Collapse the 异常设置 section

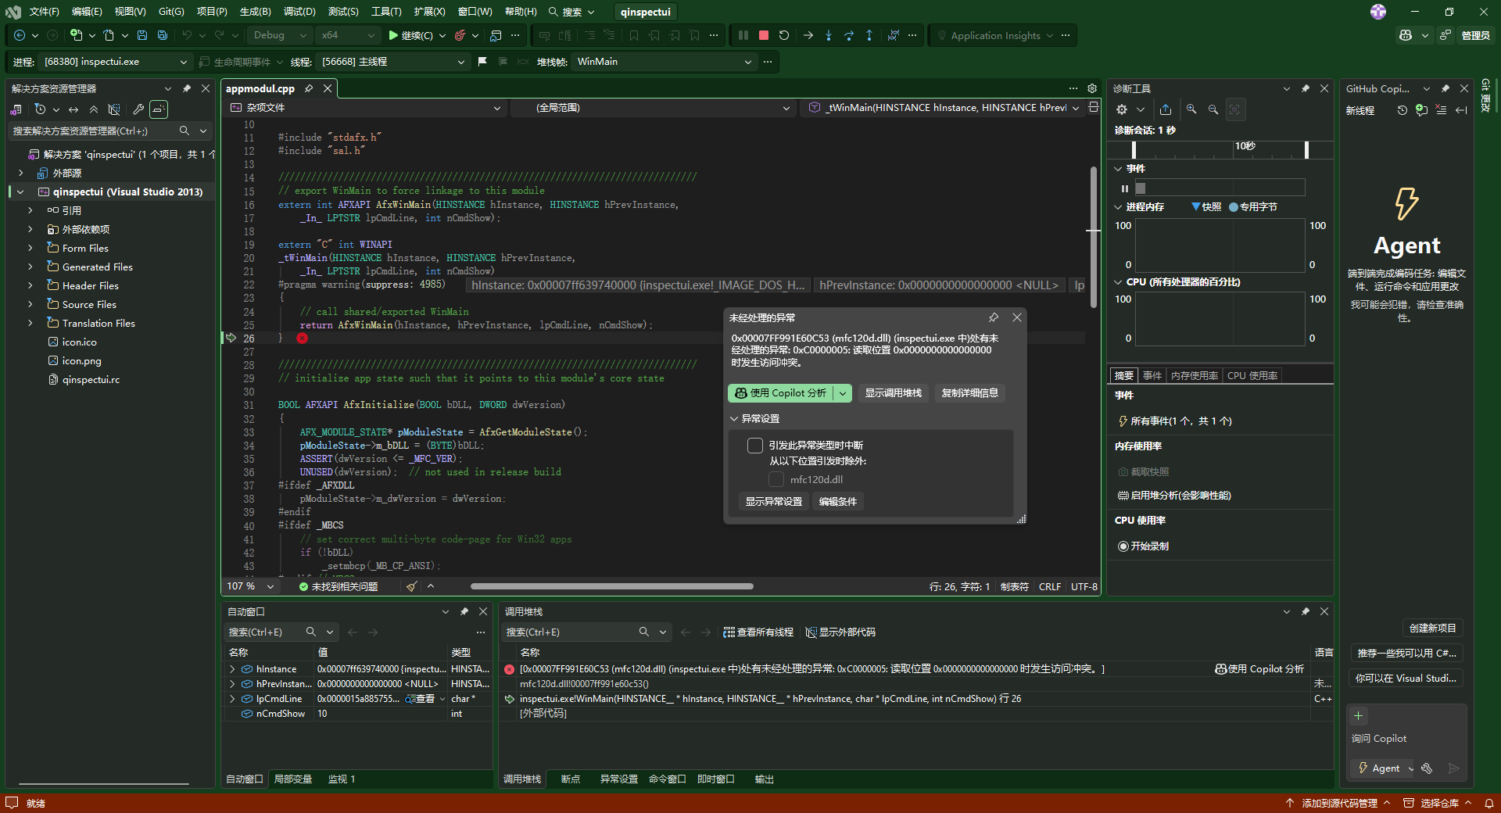pos(735,419)
